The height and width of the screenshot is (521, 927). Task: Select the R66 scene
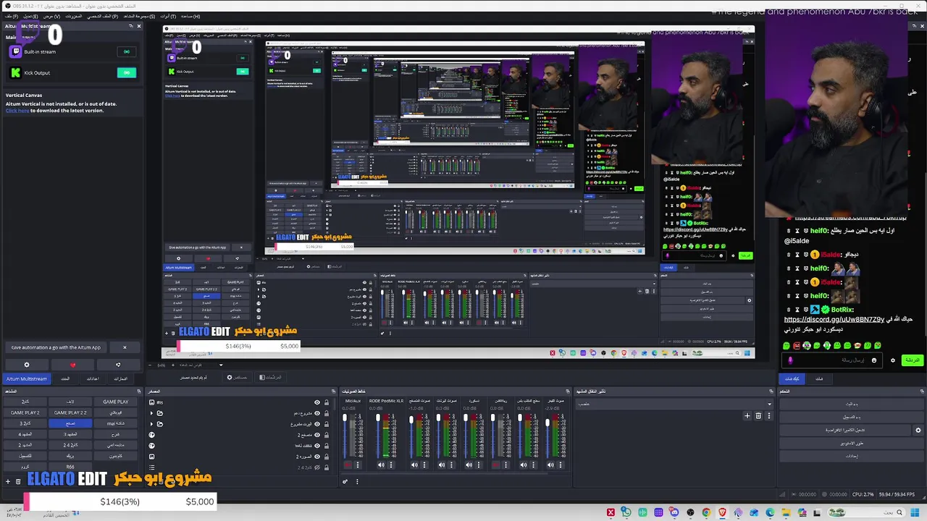pyautogui.click(x=70, y=467)
